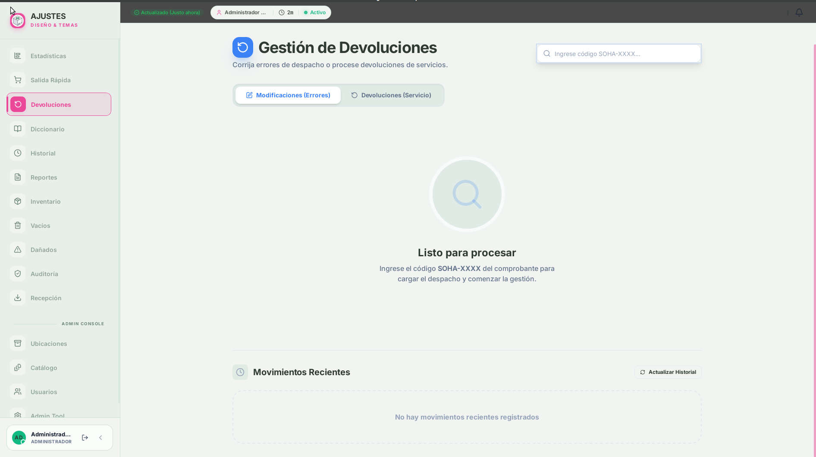816x457 pixels.
Task: Click the ADMIN CONSOLE section label
Action: pos(83,323)
